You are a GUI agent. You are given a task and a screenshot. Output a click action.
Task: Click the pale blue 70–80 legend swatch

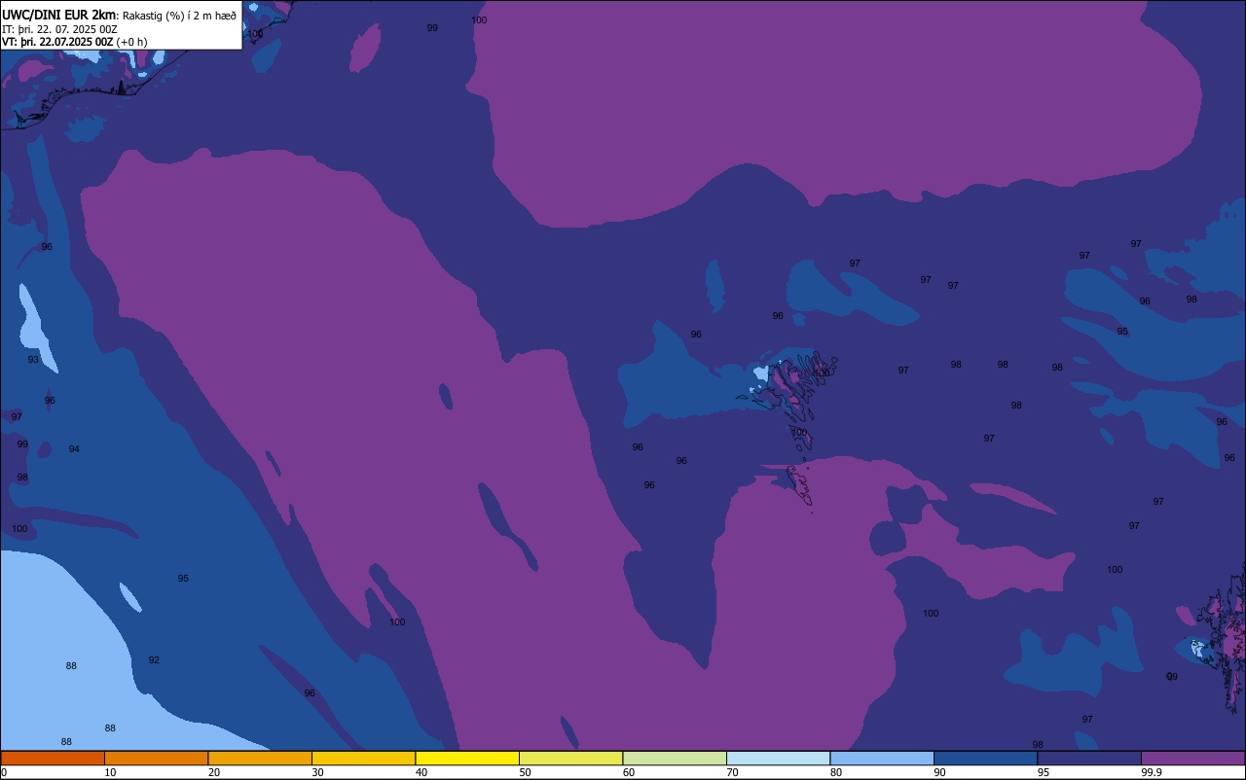(778, 758)
